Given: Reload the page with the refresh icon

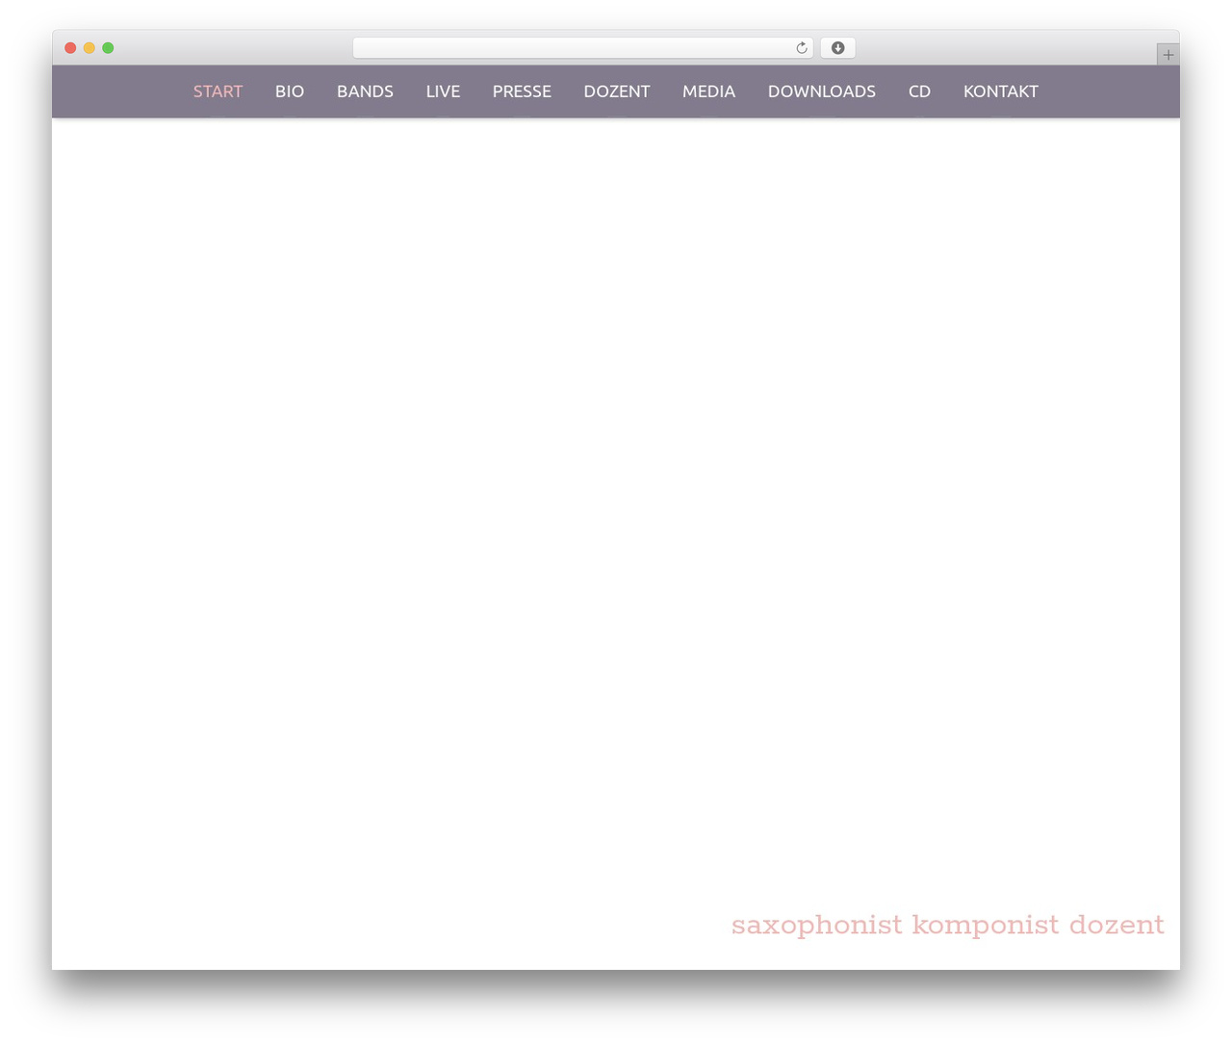Looking at the screenshot, I should click(801, 48).
